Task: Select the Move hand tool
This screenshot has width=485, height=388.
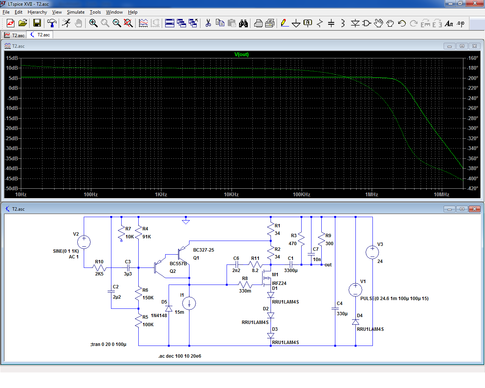Action: click(378, 23)
